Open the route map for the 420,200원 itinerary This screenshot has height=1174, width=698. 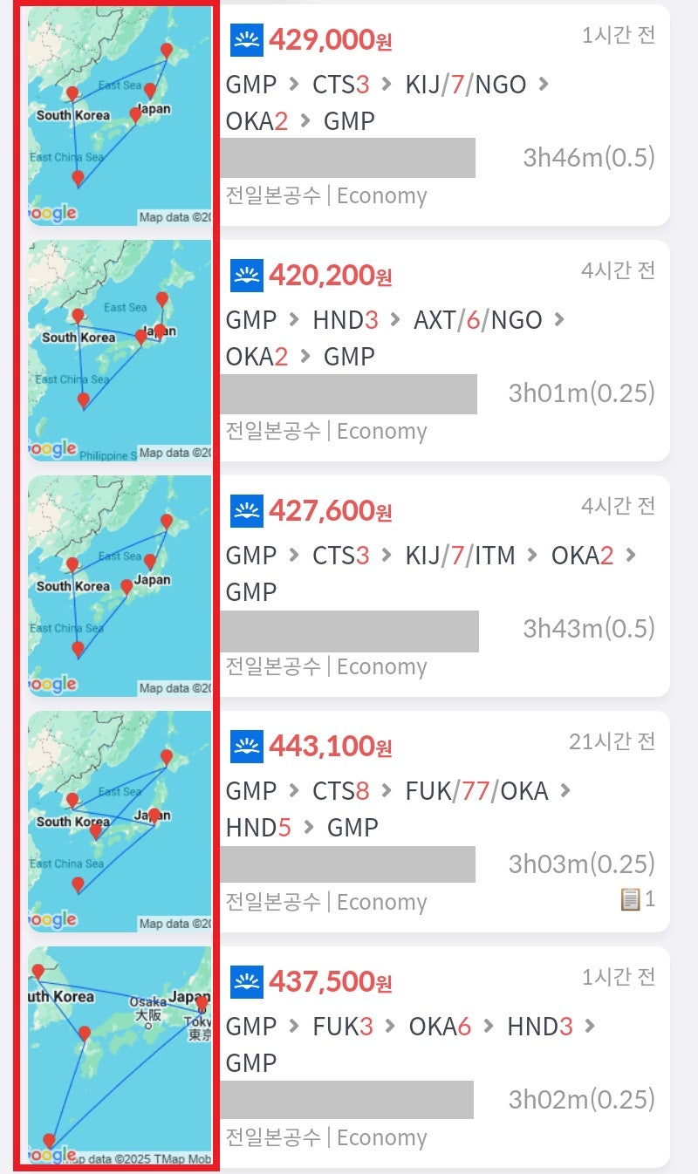point(120,351)
